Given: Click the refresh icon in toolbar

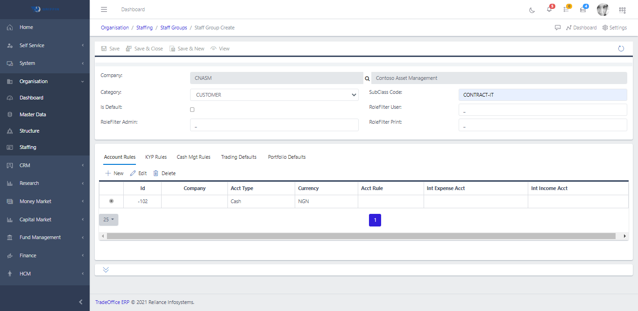Looking at the screenshot, I should coord(621,49).
